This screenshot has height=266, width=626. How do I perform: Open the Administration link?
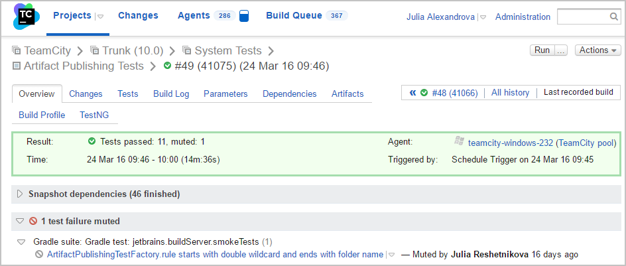[523, 17]
